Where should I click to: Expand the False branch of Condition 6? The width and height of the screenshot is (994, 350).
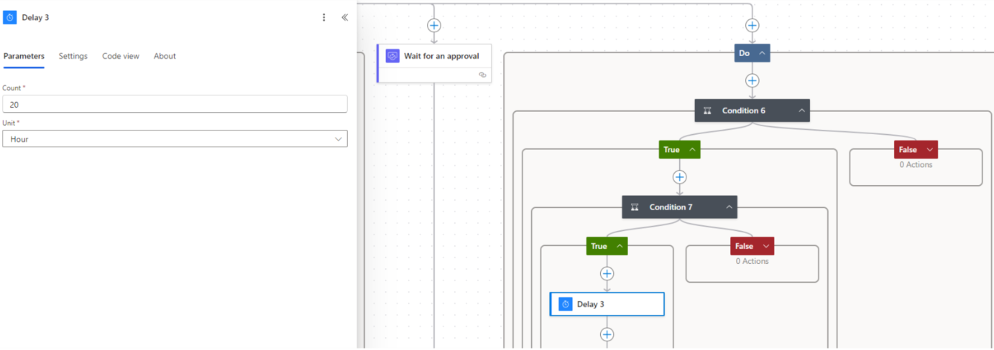pos(929,150)
